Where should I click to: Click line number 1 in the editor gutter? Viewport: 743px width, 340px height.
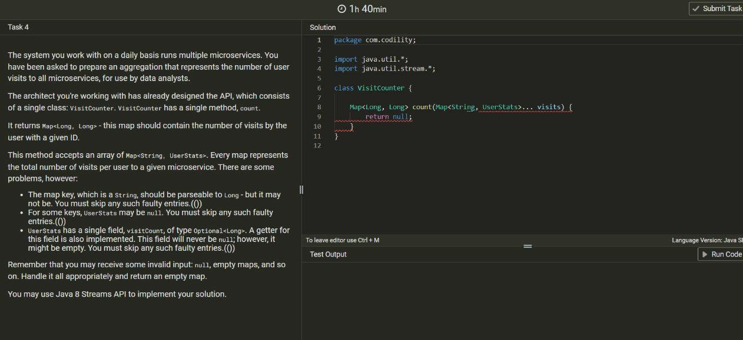pos(319,40)
